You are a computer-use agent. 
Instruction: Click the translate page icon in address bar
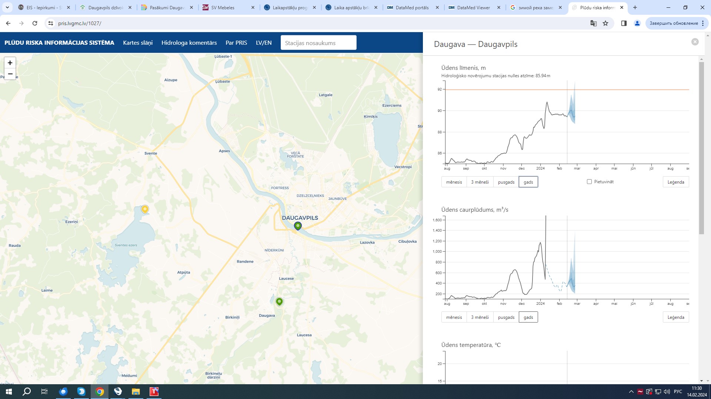coord(593,23)
